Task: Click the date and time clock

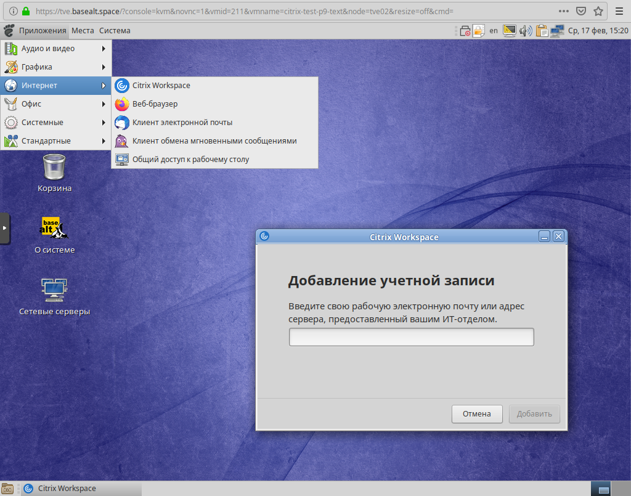Action: (x=598, y=31)
